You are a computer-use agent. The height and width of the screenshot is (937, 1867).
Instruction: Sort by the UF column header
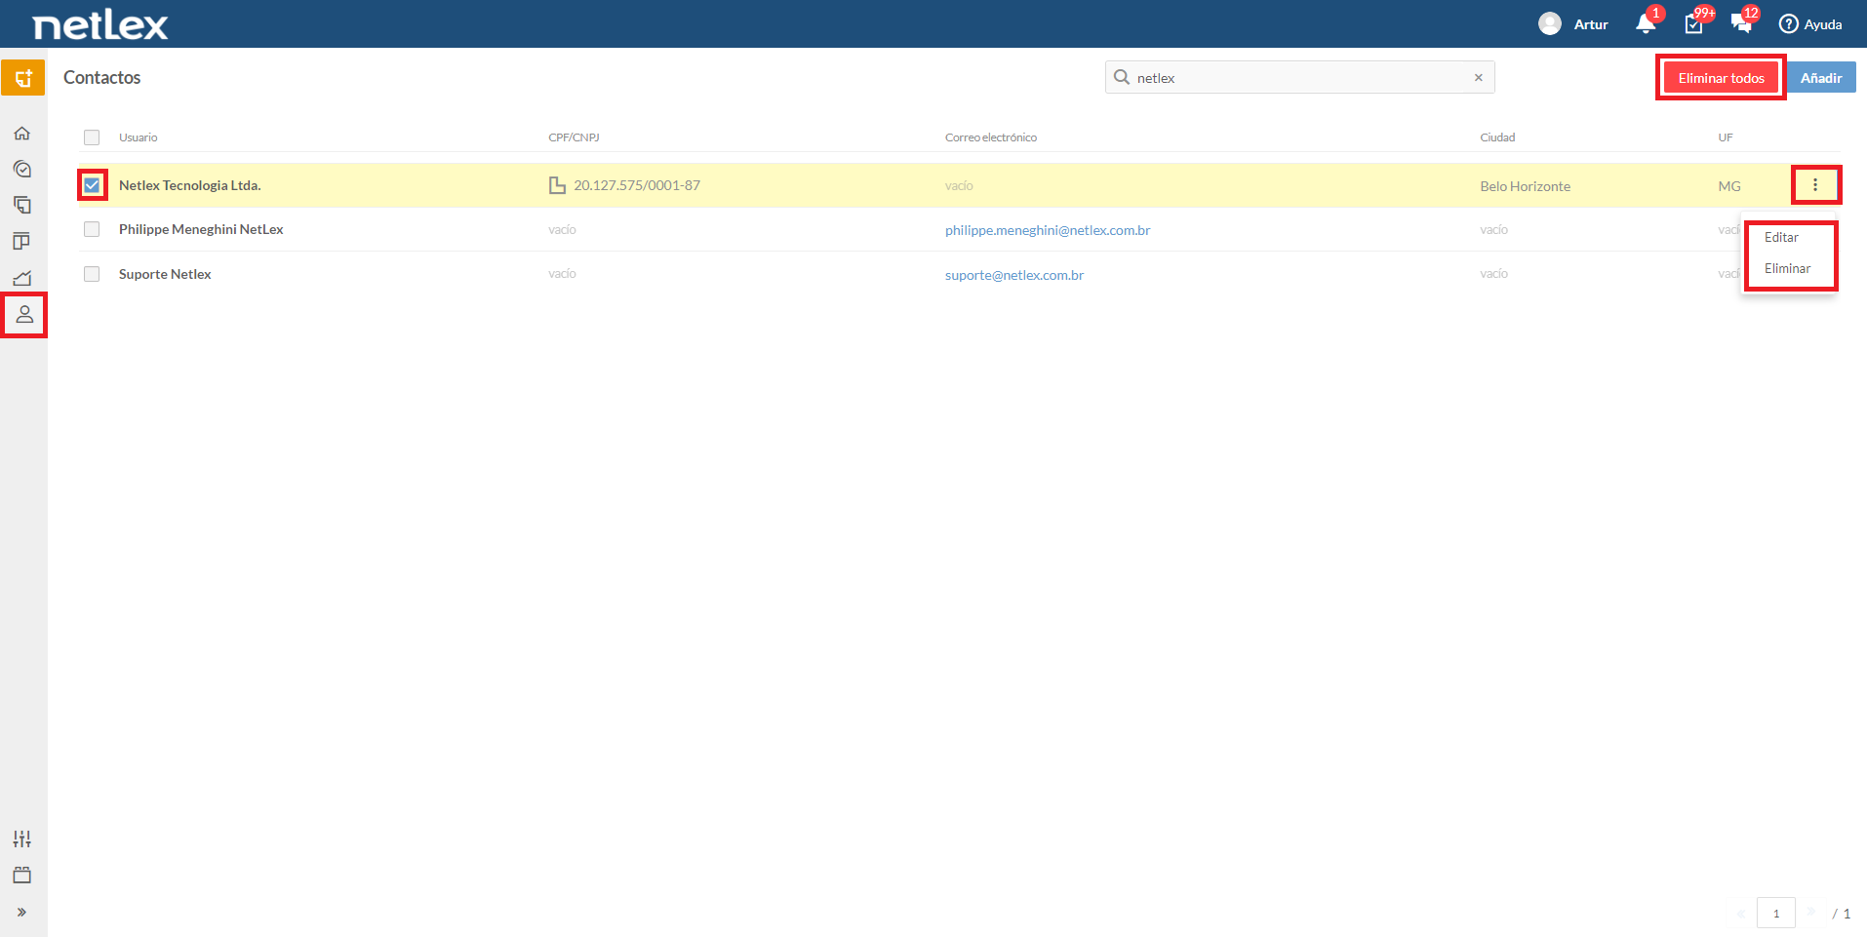click(1726, 137)
